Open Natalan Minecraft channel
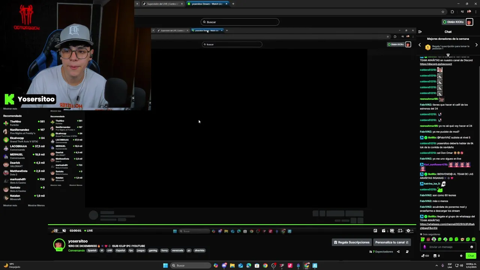Viewport: 480px width, 270px height. [x=24, y=197]
